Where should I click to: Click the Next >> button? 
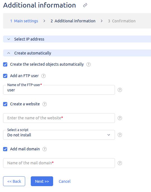point(42,181)
